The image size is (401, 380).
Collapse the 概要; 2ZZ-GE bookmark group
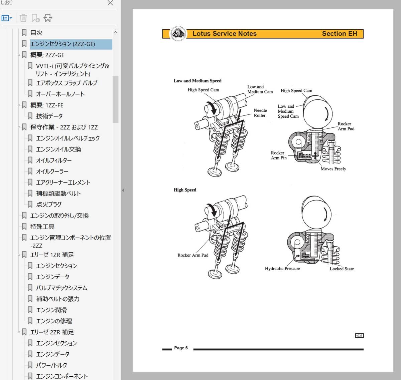19,55
